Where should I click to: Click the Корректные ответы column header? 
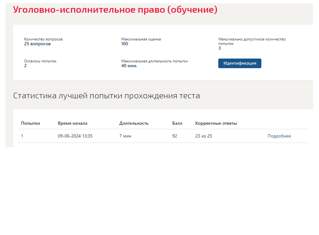click(x=216, y=123)
